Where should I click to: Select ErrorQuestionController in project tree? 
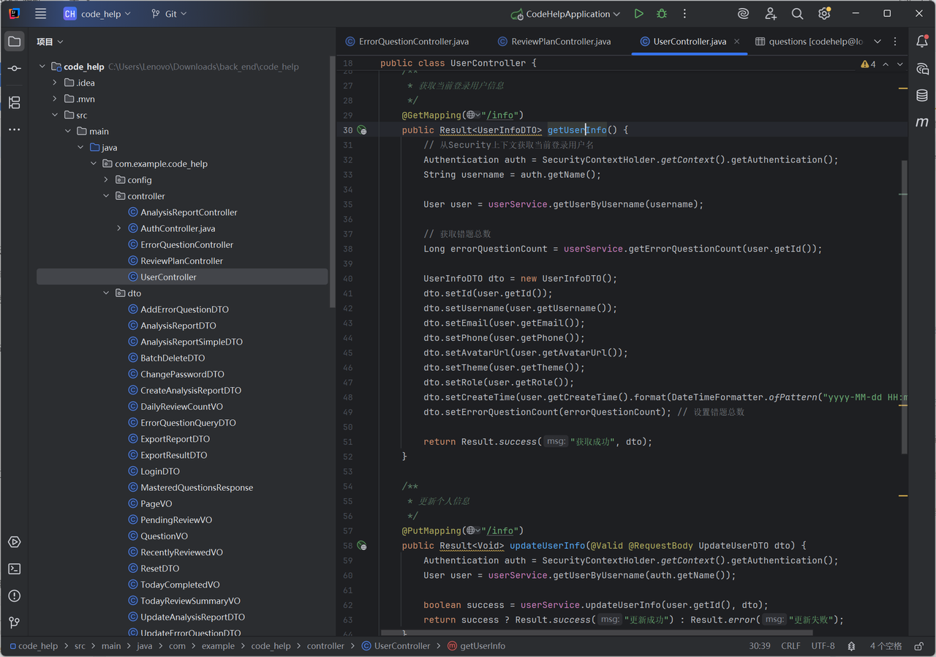point(183,244)
